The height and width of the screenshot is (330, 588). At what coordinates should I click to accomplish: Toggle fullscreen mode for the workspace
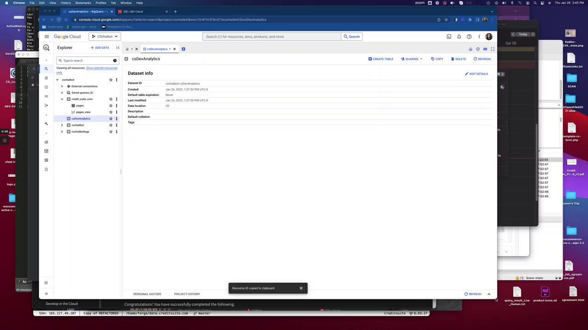tap(492, 49)
